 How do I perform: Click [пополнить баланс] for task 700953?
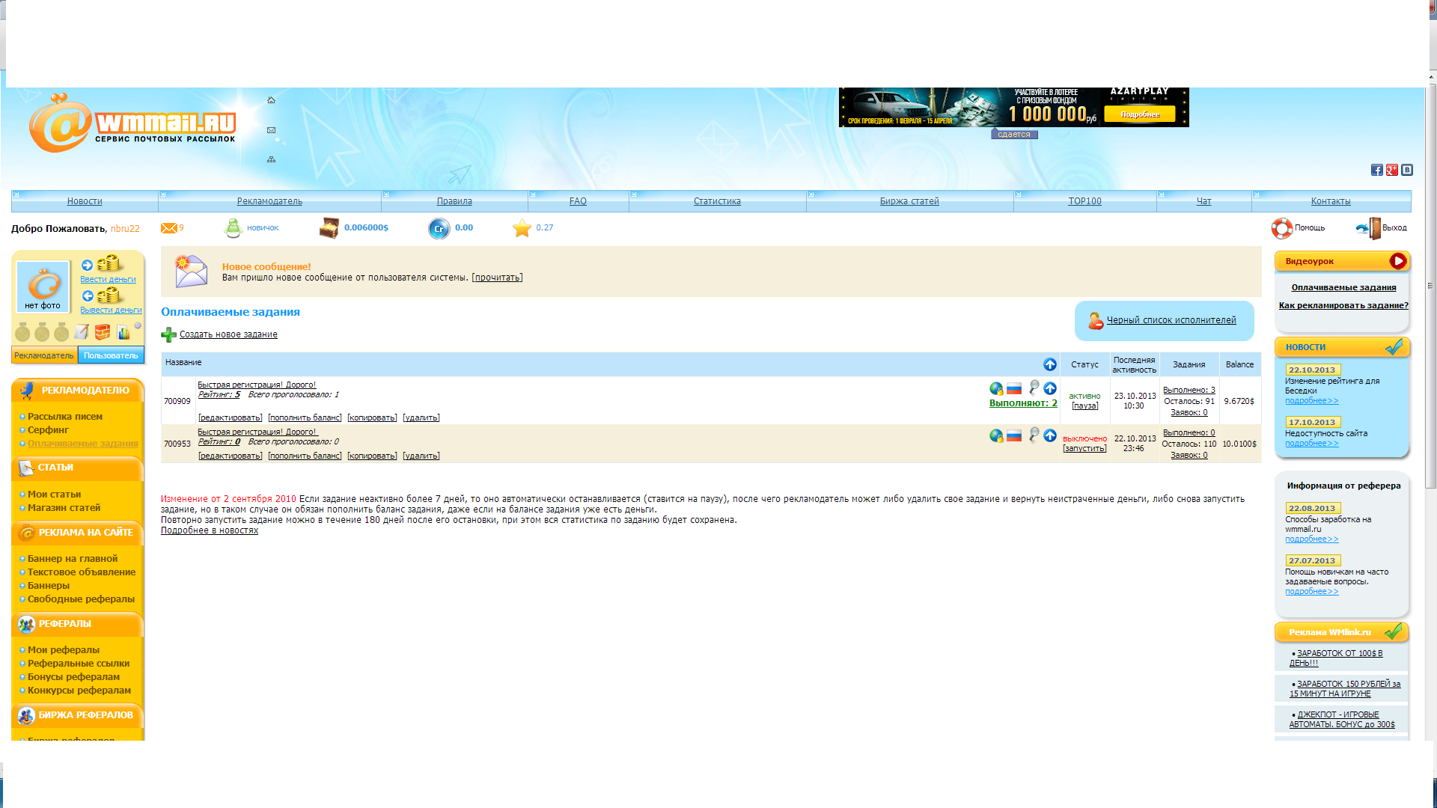305,456
